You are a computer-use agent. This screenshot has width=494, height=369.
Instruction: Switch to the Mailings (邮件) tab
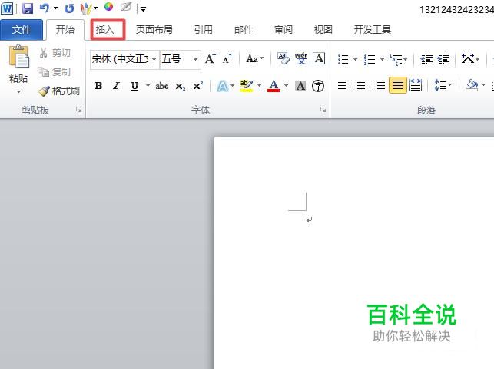tap(244, 30)
